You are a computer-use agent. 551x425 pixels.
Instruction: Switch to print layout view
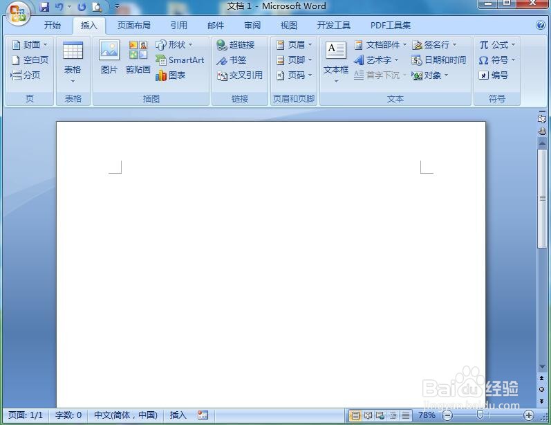[355, 416]
